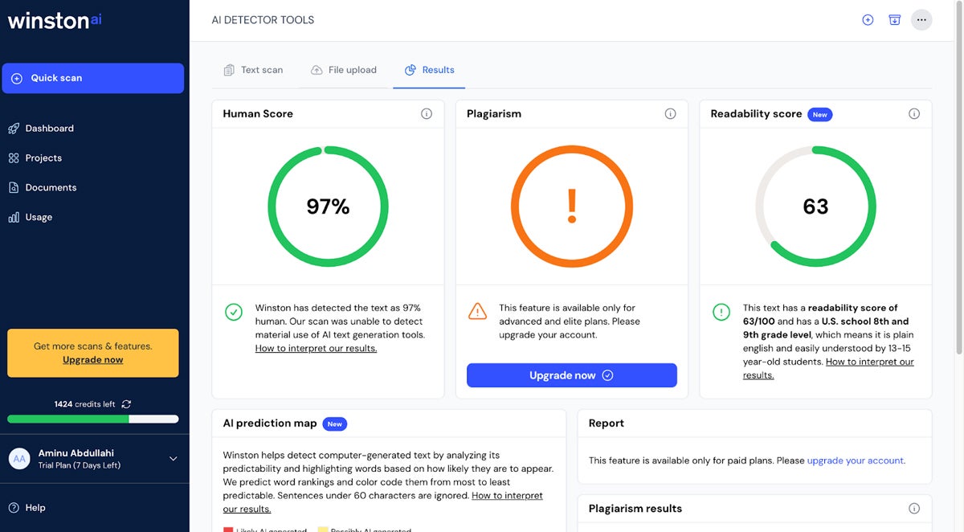Click the orange warning triangle icon
Image resolution: width=964 pixels, height=532 pixels.
[477, 311]
